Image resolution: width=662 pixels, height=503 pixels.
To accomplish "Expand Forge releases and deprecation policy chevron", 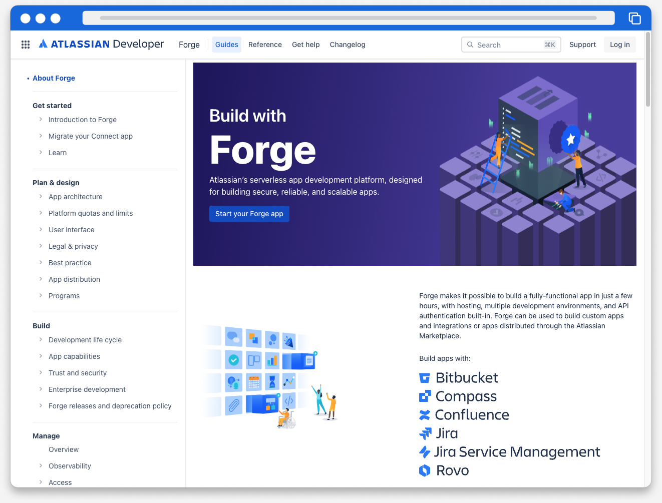I will coord(41,405).
